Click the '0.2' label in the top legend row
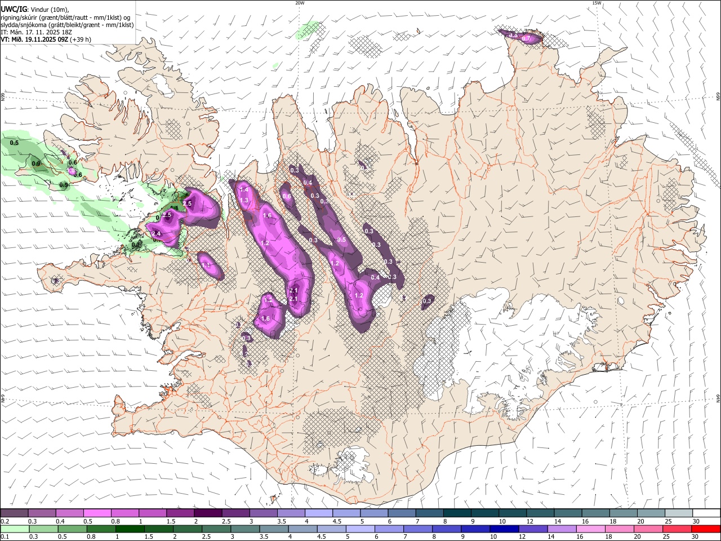The height and width of the screenshot is (541, 721). point(5,521)
